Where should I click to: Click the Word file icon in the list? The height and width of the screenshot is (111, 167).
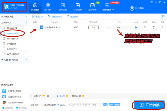(42, 27)
